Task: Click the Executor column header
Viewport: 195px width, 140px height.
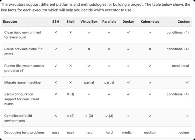Action: [x=10, y=21]
